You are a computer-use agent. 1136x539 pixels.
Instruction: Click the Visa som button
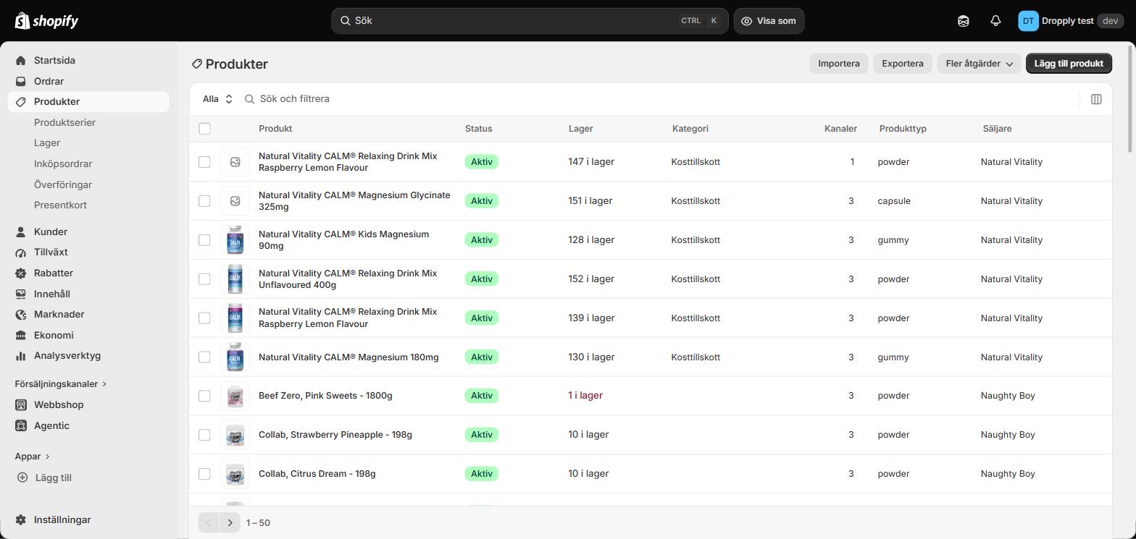[769, 21]
